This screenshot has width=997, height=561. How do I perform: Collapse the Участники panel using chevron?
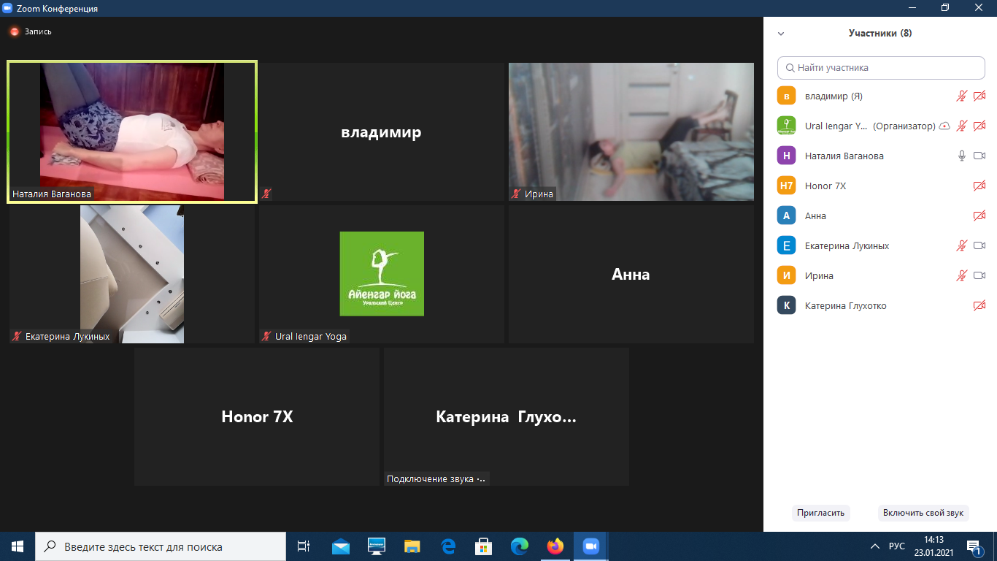point(781,34)
